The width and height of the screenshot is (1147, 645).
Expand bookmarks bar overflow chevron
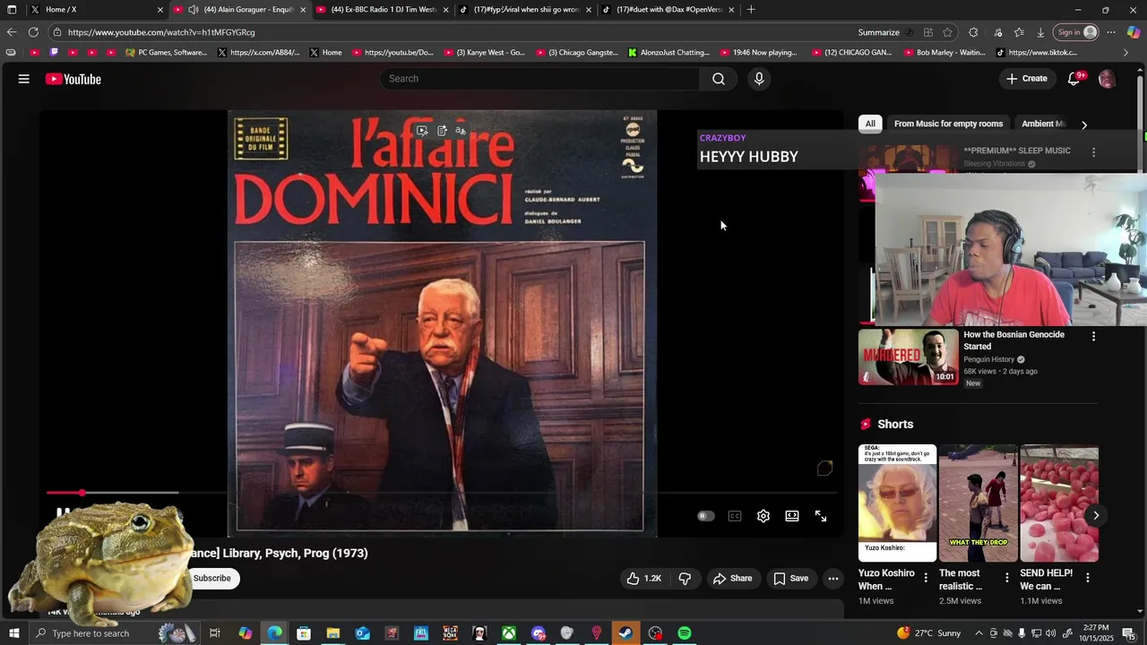pos(1125,53)
